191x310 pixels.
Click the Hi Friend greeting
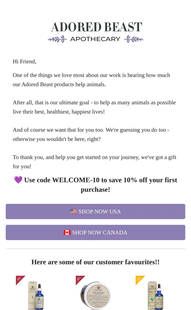click(24, 61)
